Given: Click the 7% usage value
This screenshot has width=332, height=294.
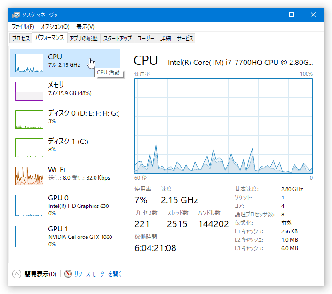Looking at the screenshot, I should (141, 200).
